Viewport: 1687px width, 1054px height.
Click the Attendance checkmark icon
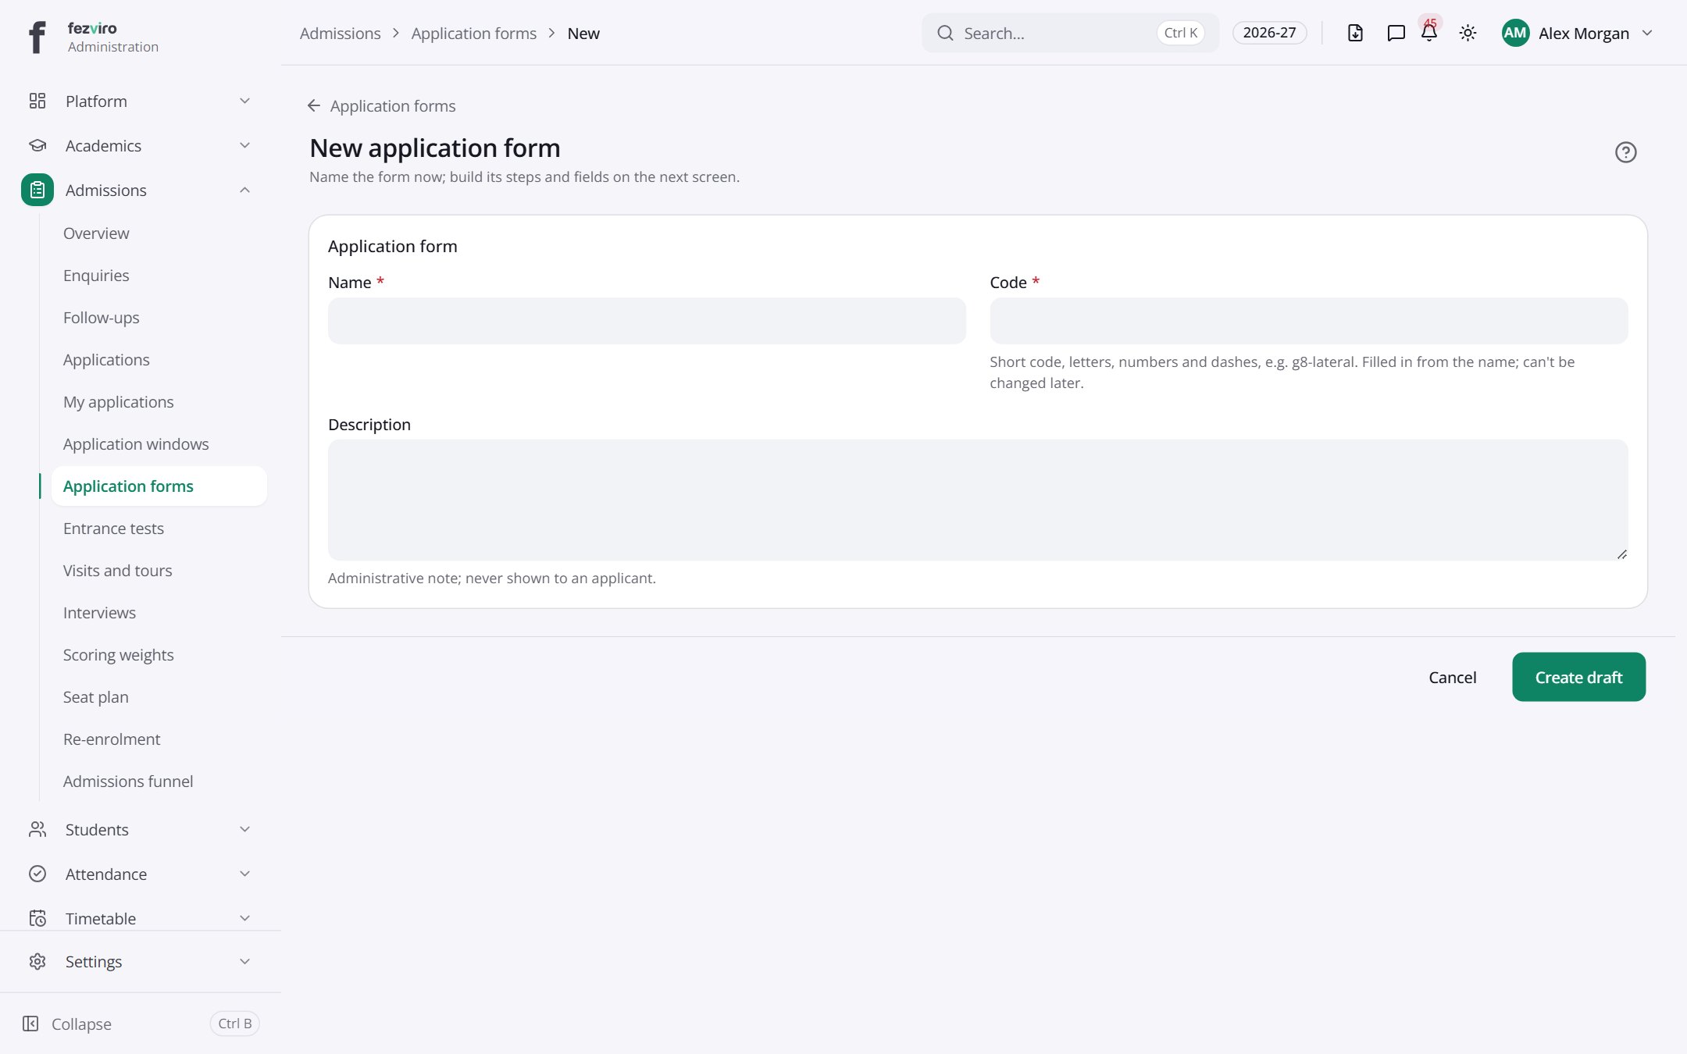click(37, 874)
